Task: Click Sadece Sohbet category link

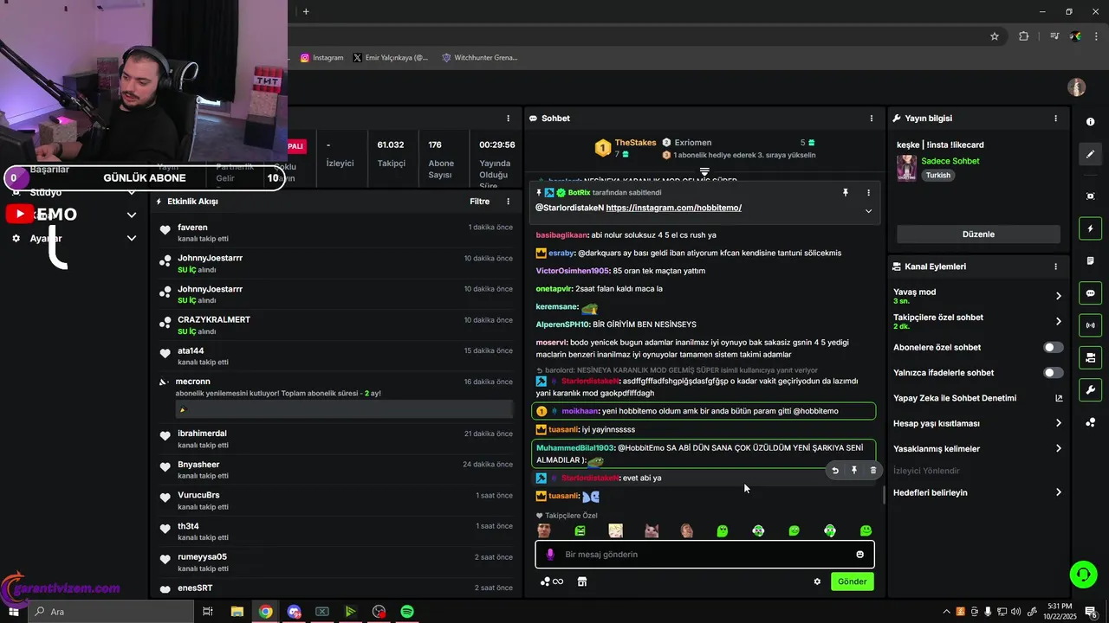Action: 950,161
